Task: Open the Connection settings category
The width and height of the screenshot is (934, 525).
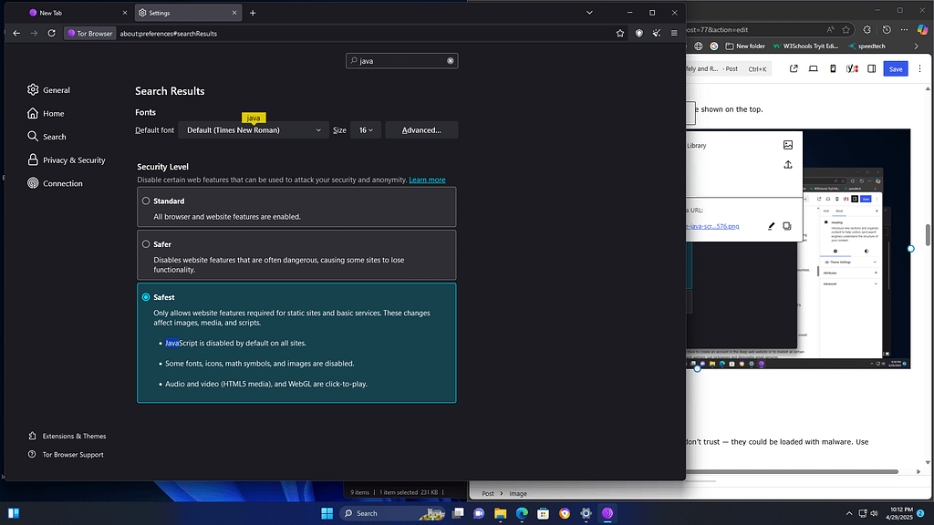Action: point(55,183)
